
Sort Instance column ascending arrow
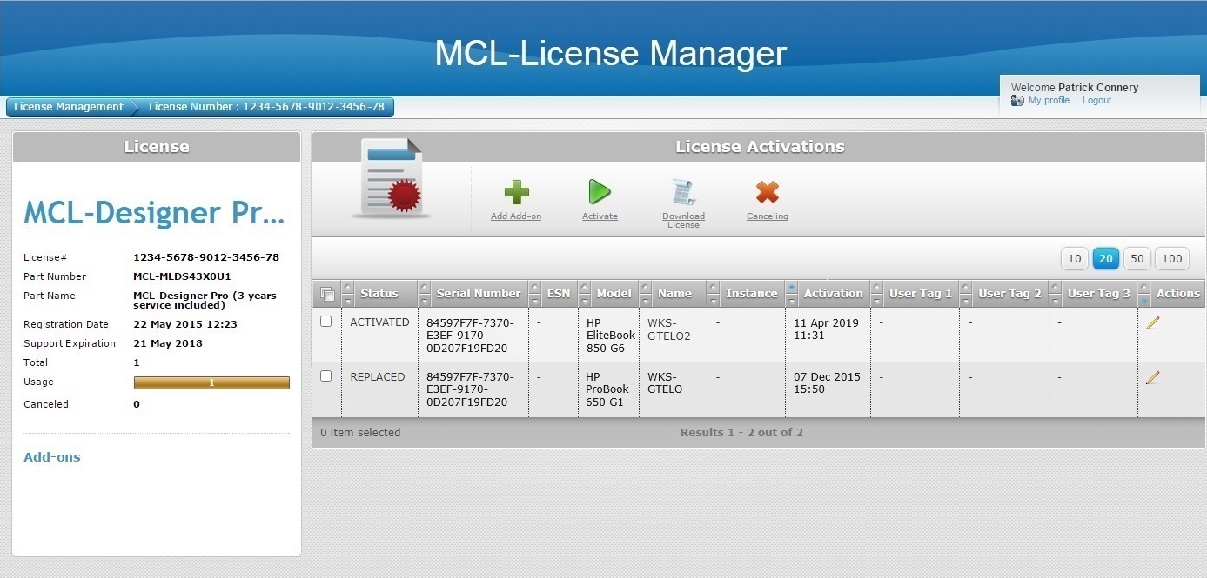coord(713,288)
